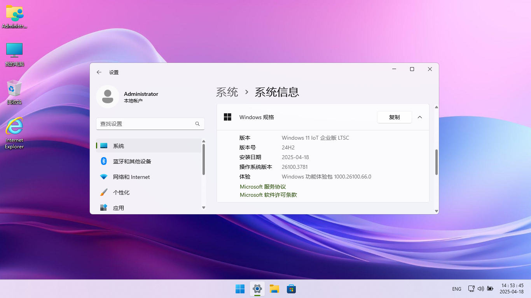
Task: Select 应用 in the sidebar
Action: (x=148, y=208)
